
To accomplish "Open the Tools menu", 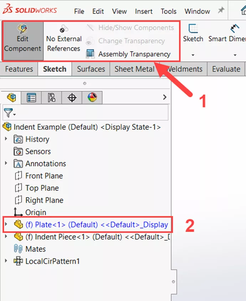I will pyautogui.click(x=169, y=11).
